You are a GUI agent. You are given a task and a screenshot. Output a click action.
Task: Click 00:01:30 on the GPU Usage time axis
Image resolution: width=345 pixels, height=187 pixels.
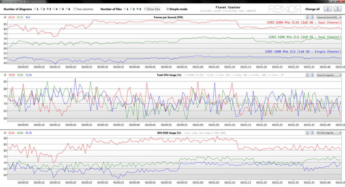coord(293,182)
